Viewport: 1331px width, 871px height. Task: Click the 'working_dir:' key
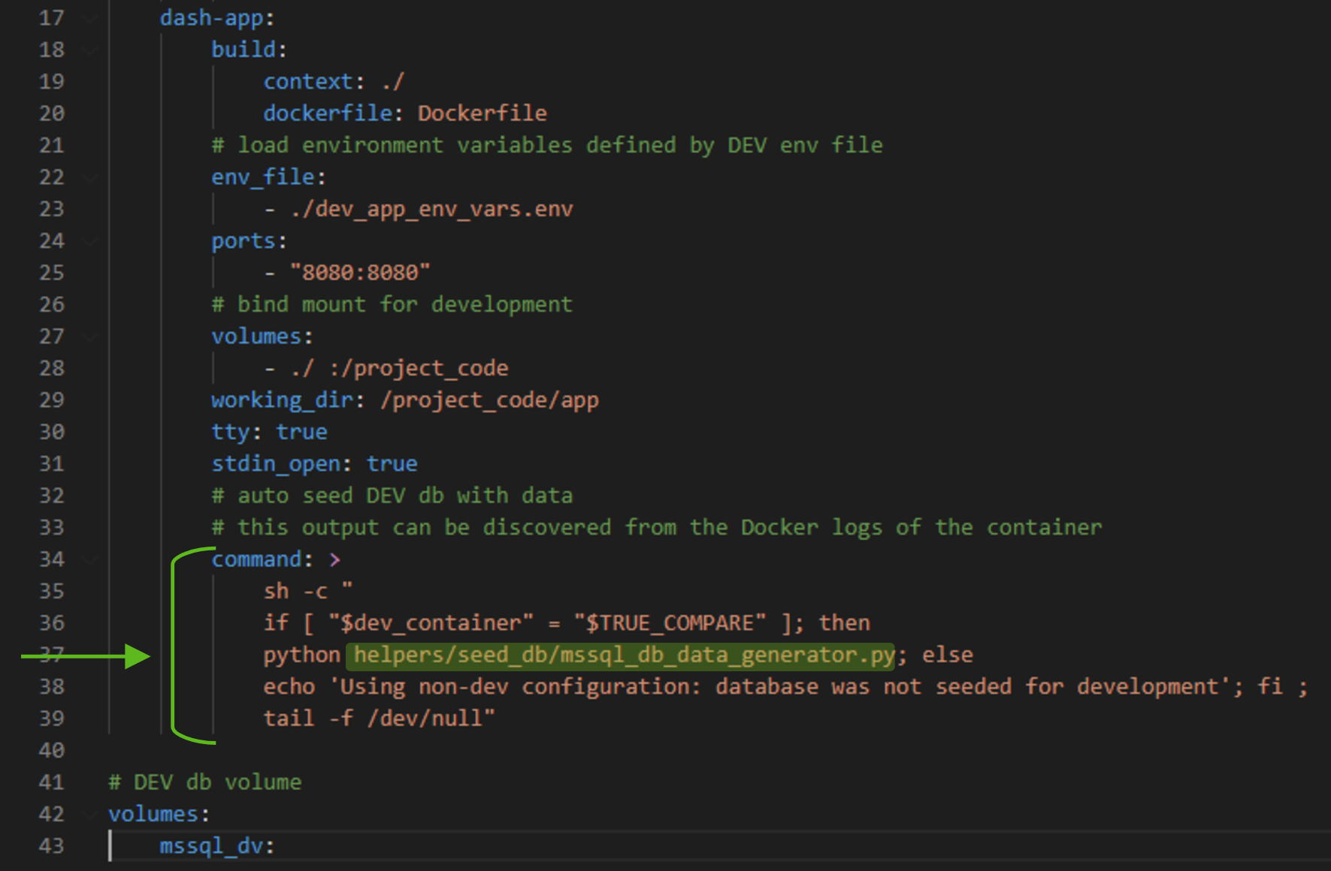[x=288, y=400]
